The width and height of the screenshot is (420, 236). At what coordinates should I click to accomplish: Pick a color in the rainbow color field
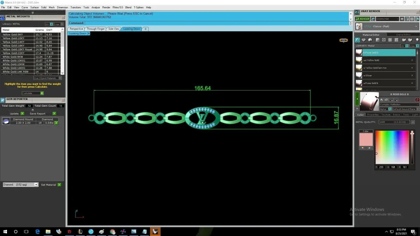(392, 147)
